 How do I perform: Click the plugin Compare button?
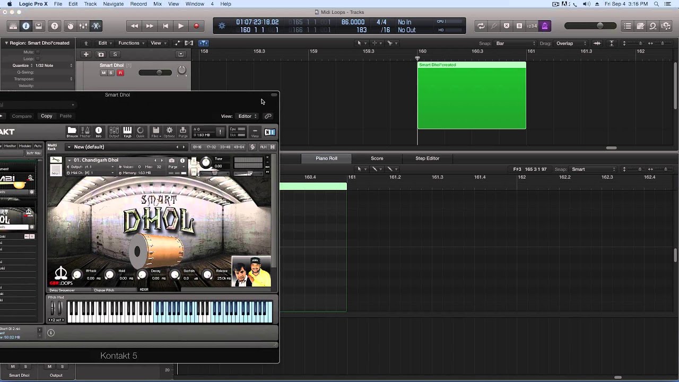point(22,116)
